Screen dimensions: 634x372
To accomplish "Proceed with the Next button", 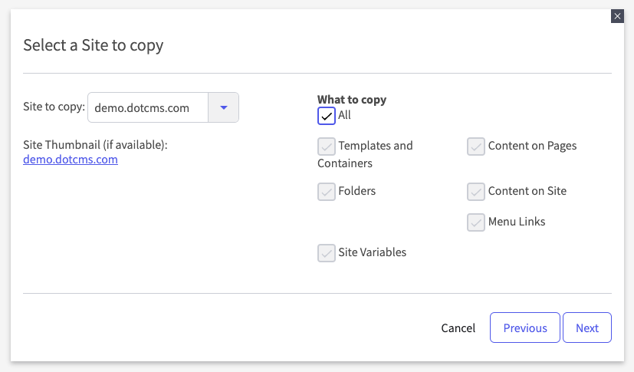I will pyautogui.click(x=586, y=328).
